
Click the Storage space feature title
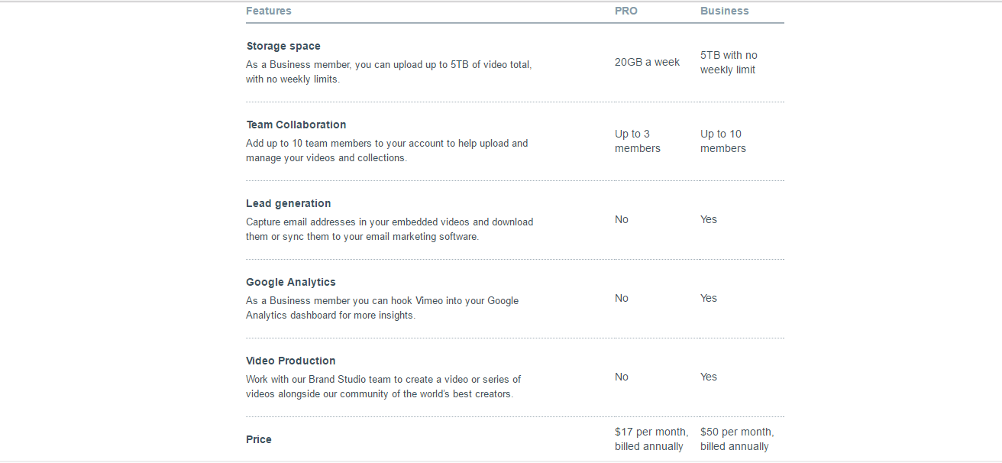283,46
